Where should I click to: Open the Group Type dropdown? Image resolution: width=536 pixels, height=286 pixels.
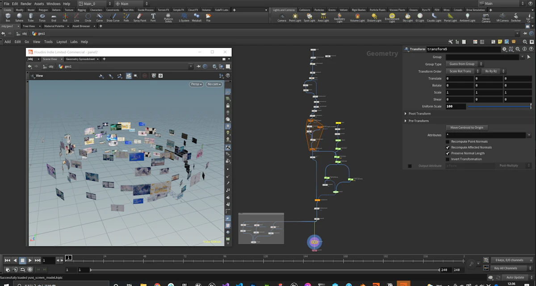point(465,64)
